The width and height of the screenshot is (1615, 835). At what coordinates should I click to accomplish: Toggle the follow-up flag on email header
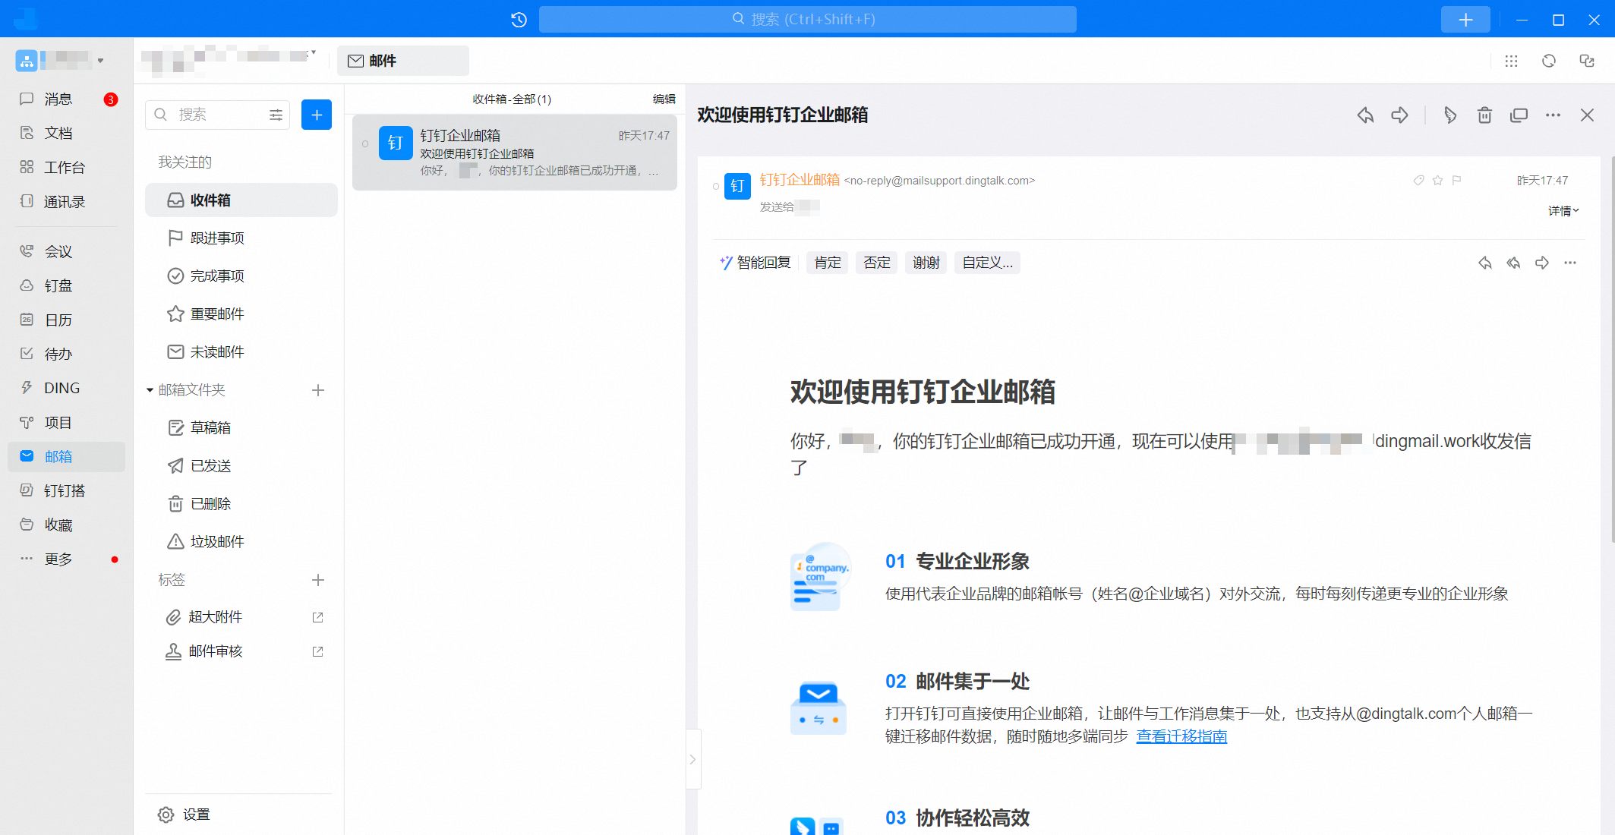coord(1456,181)
